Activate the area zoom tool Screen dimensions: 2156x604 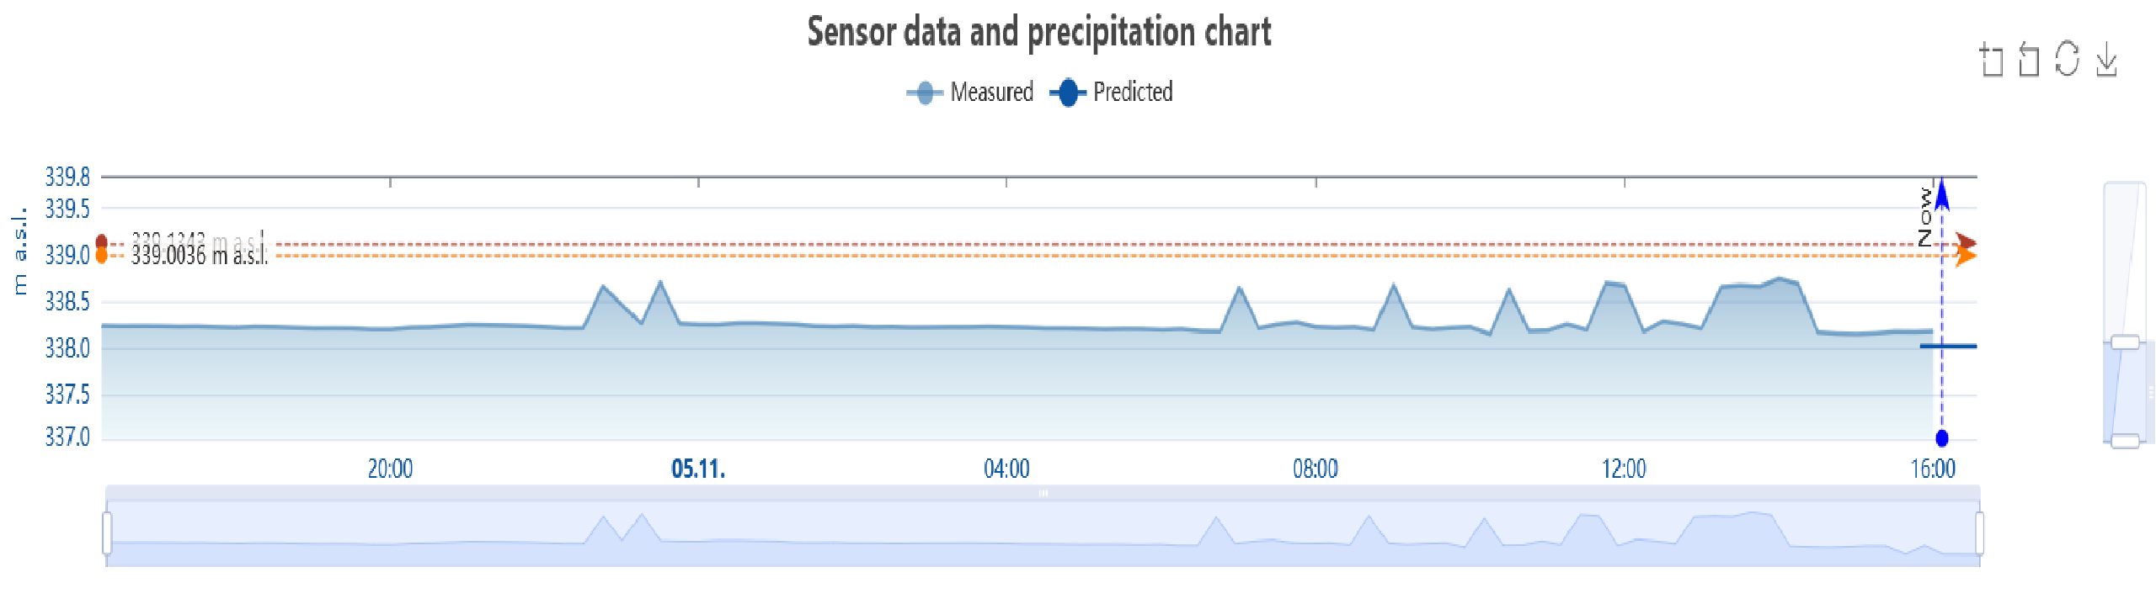pyautogui.click(x=1991, y=60)
